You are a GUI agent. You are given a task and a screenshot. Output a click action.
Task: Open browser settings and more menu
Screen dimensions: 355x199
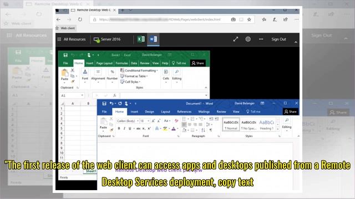pos(297,20)
